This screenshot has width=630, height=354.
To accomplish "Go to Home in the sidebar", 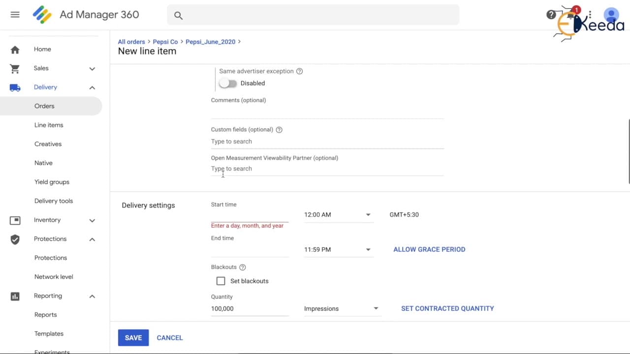I will pyautogui.click(x=42, y=49).
